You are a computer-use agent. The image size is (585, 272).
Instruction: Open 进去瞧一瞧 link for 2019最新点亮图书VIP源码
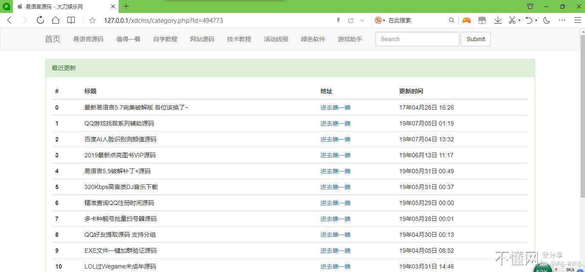coord(335,155)
